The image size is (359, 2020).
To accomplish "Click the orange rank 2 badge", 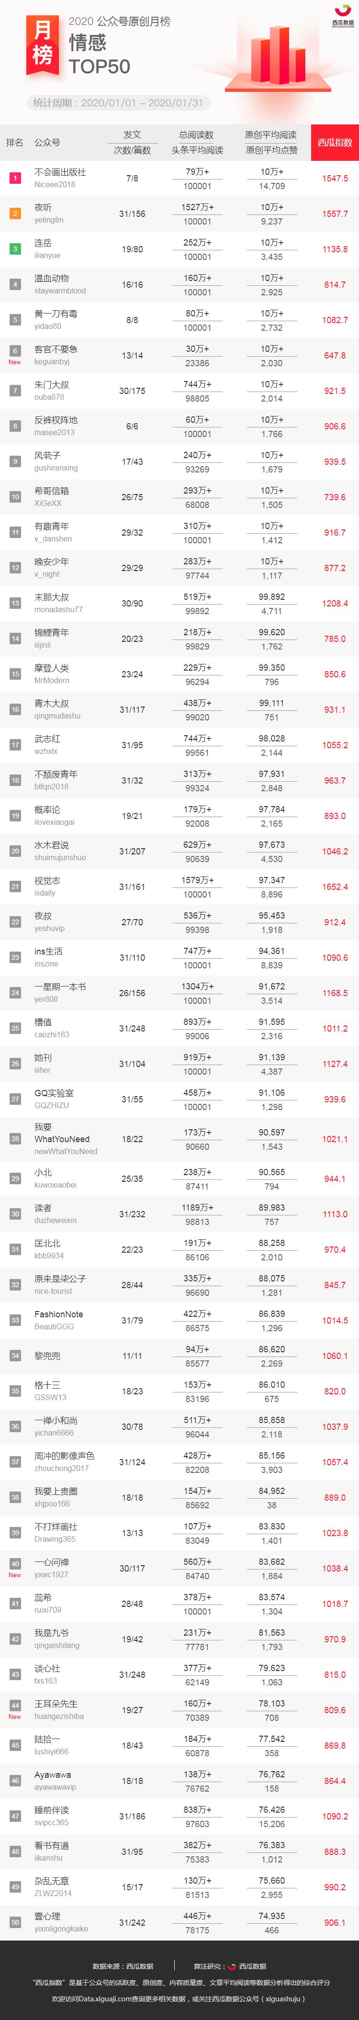I will click(x=15, y=213).
